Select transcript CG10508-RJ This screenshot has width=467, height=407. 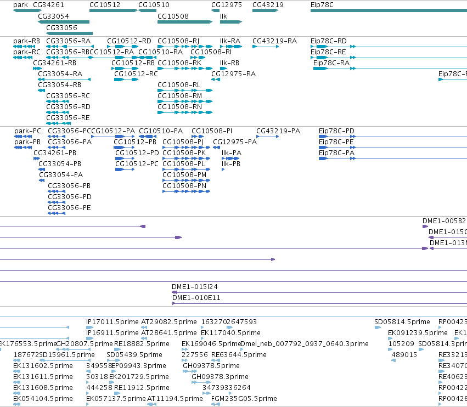tap(178, 41)
